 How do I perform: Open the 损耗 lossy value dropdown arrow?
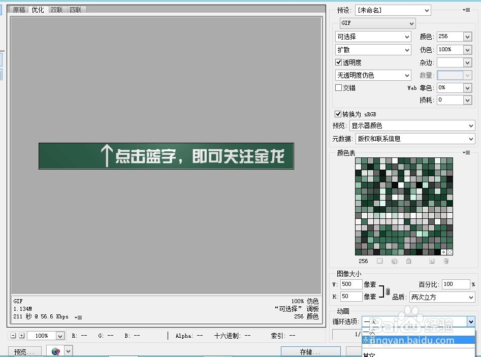467,100
